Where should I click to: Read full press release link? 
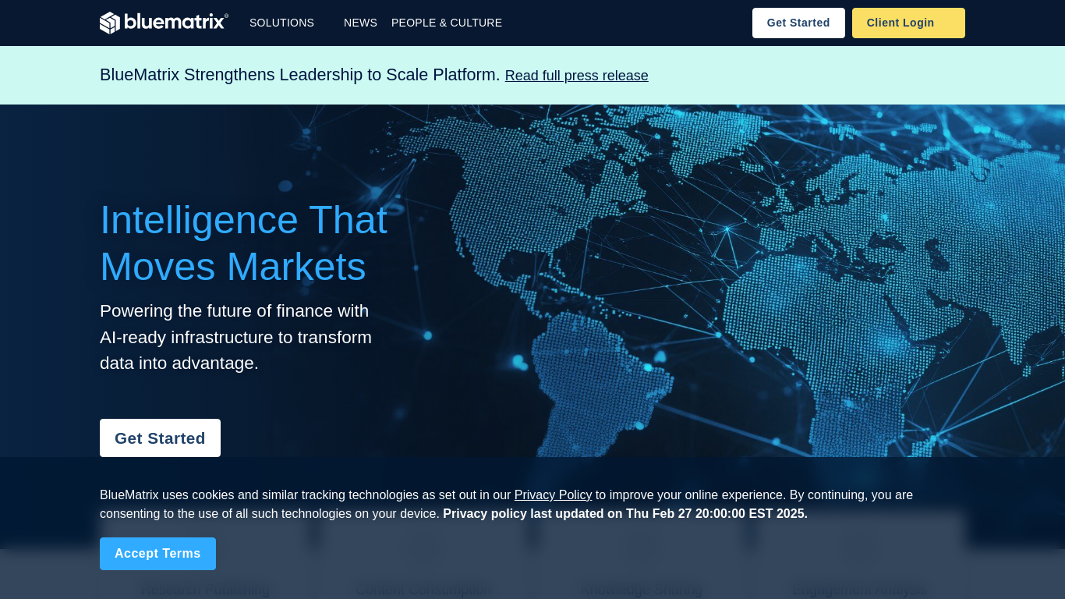577,76
